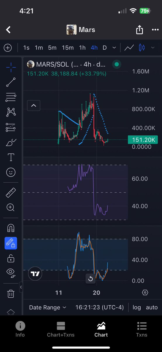Screen dimensions: 162x352
Task: Select the trend line drawing tool
Action: 11,82
